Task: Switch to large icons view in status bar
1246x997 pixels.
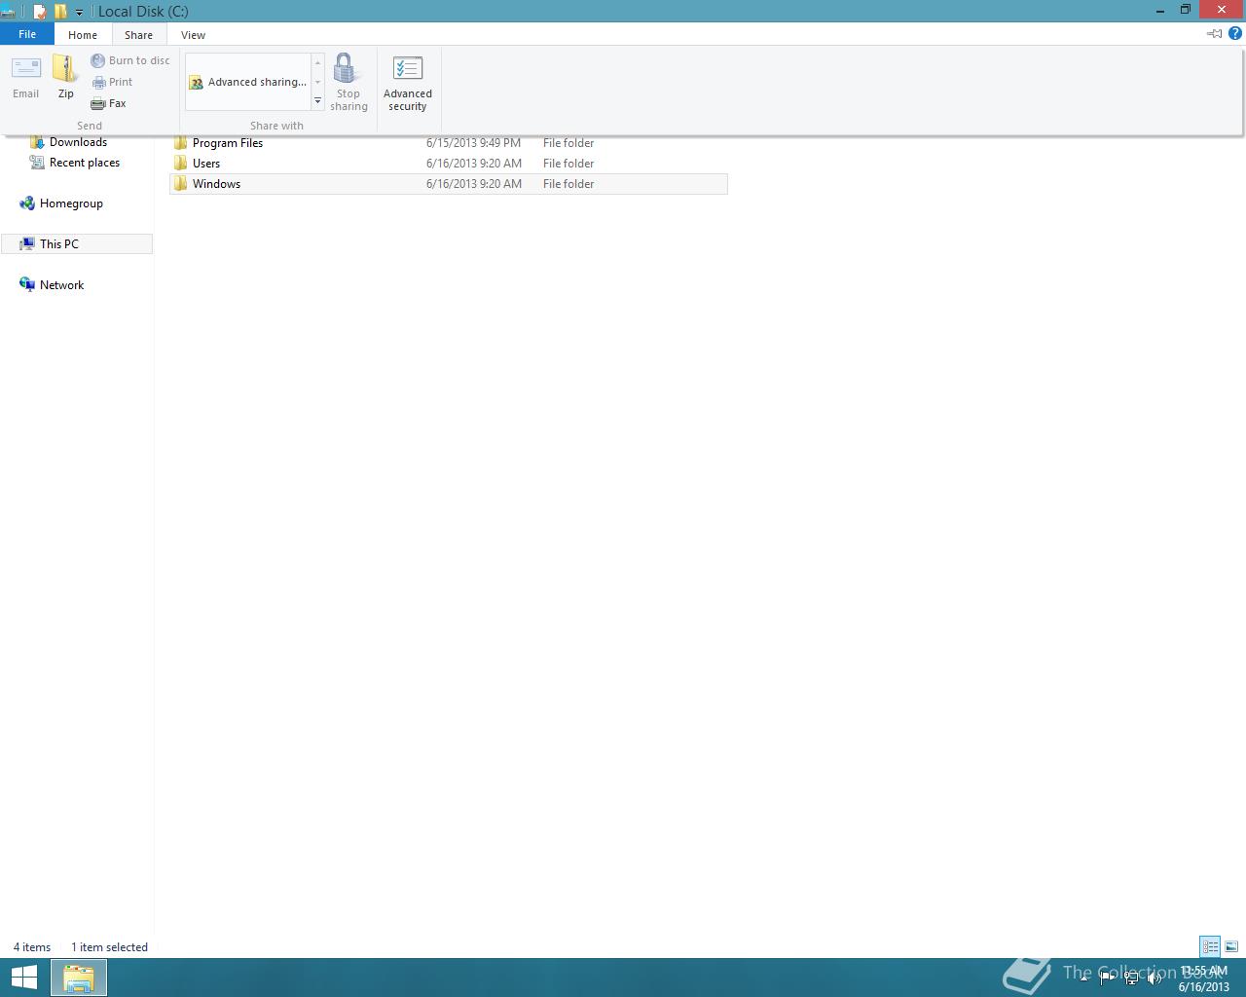Action: 1231,946
